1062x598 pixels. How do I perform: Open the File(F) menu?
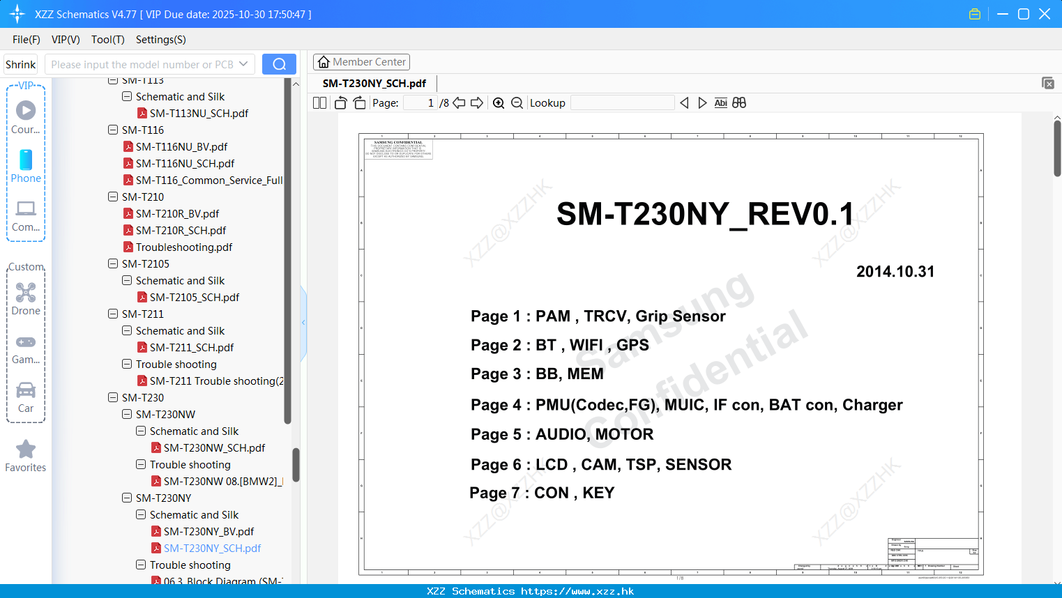click(26, 40)
